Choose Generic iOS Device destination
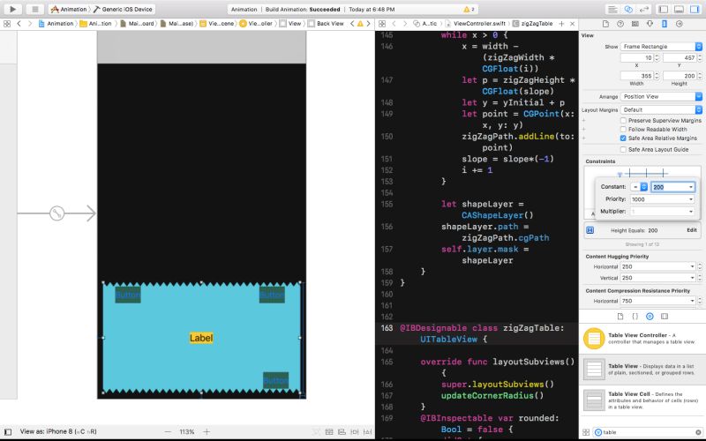706x441 pixels. [x=123, y=9]
